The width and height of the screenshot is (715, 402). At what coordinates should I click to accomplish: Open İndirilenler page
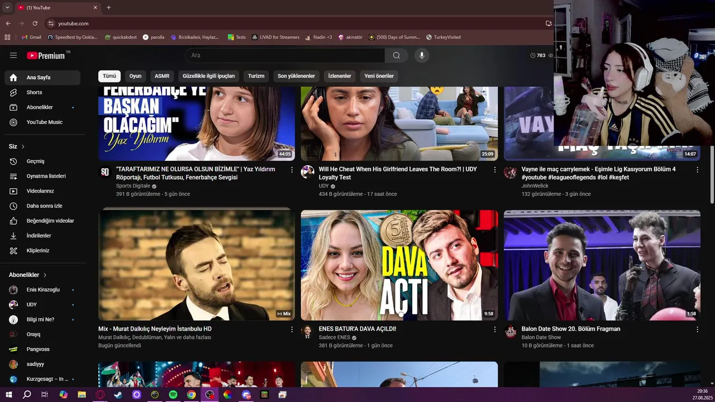[x=42, y=236]
